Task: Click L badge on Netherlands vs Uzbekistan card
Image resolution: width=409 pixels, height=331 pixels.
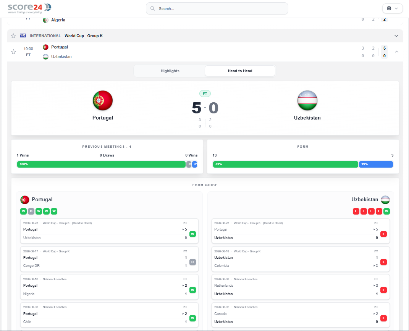Action: point(383,290)
